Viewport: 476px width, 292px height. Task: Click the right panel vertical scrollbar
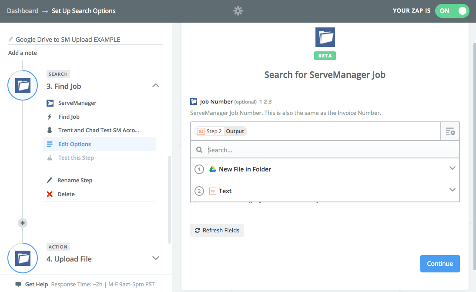tap(475, 156)
